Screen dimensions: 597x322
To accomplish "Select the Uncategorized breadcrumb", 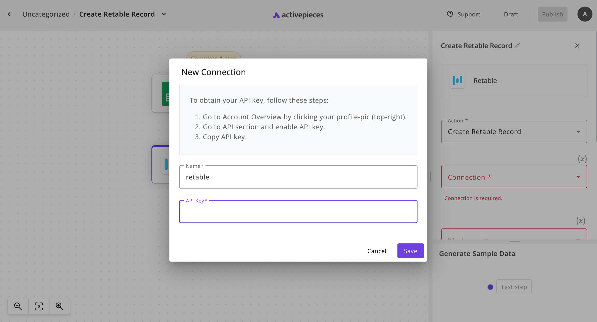I will pos(46,14).
